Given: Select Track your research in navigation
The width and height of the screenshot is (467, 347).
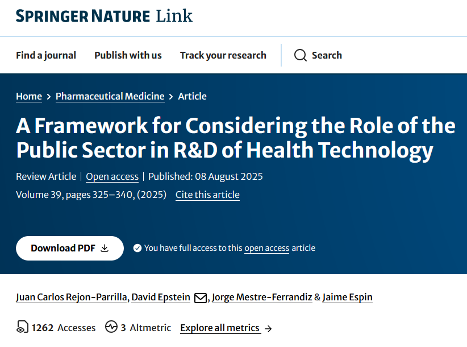Looking at the screenshot, I should pyautogui.click(x=223, y=55).
